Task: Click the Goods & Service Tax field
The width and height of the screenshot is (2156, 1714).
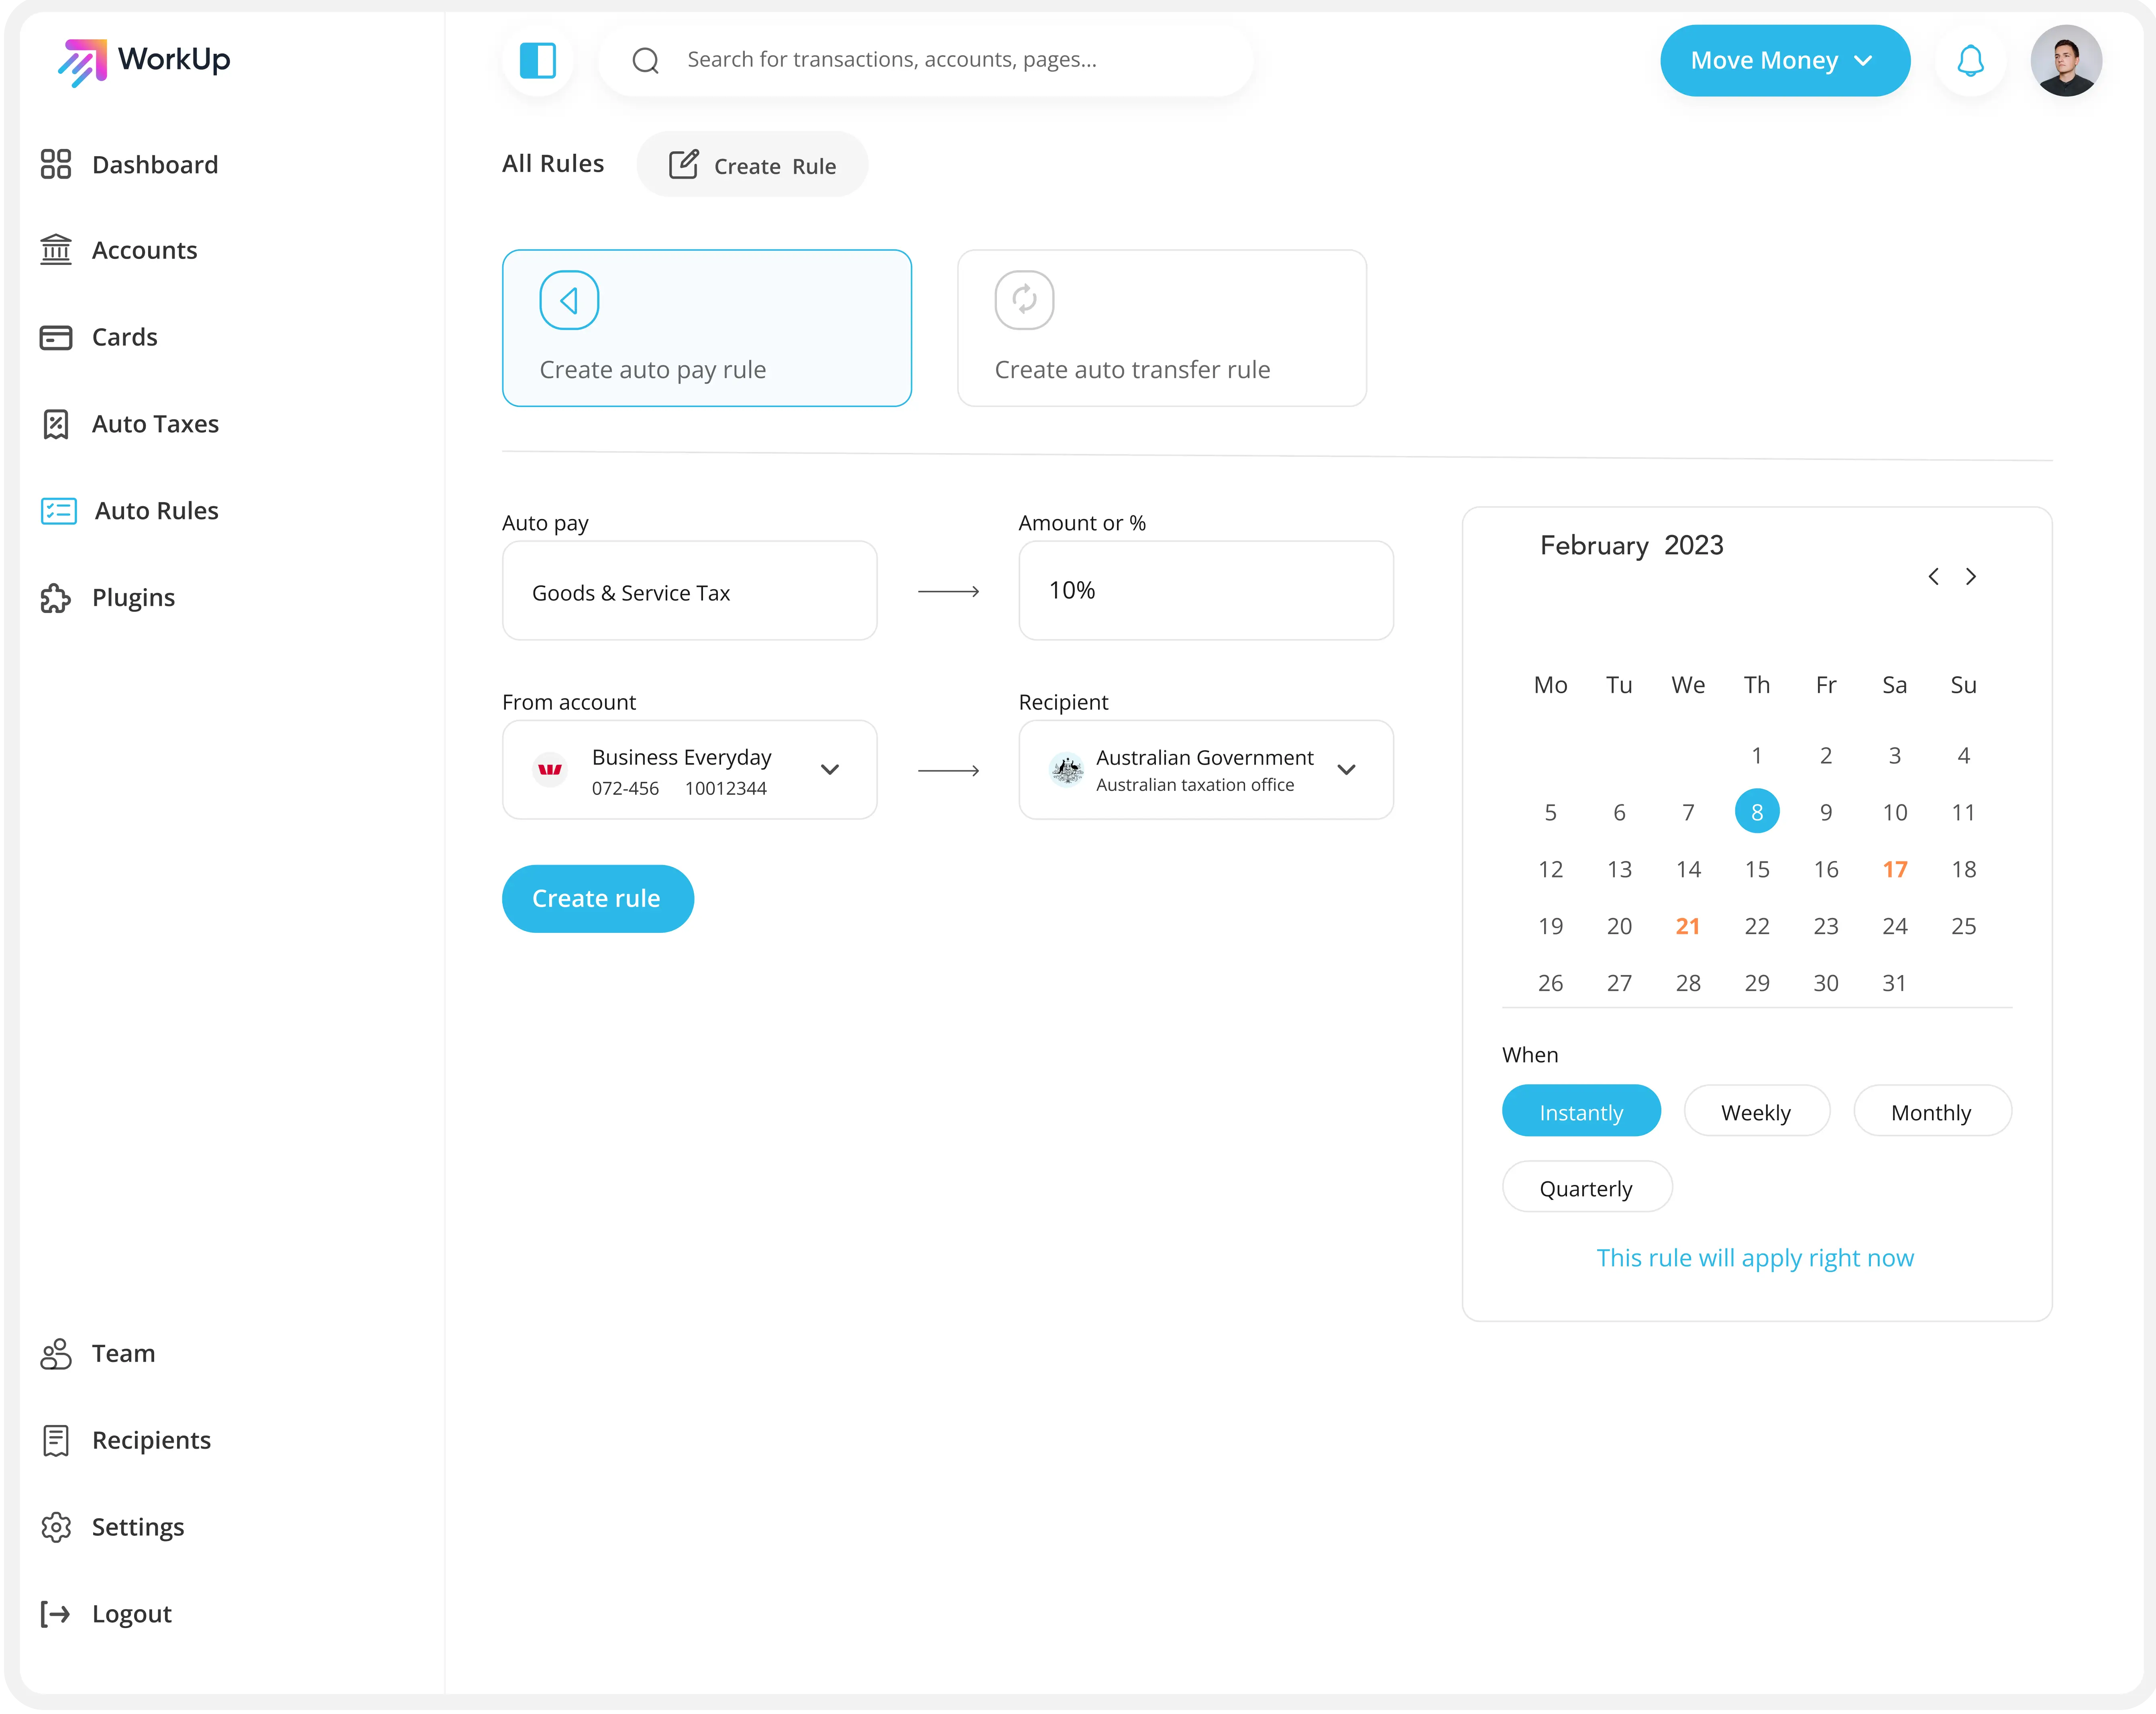Action: click(690, 590)
